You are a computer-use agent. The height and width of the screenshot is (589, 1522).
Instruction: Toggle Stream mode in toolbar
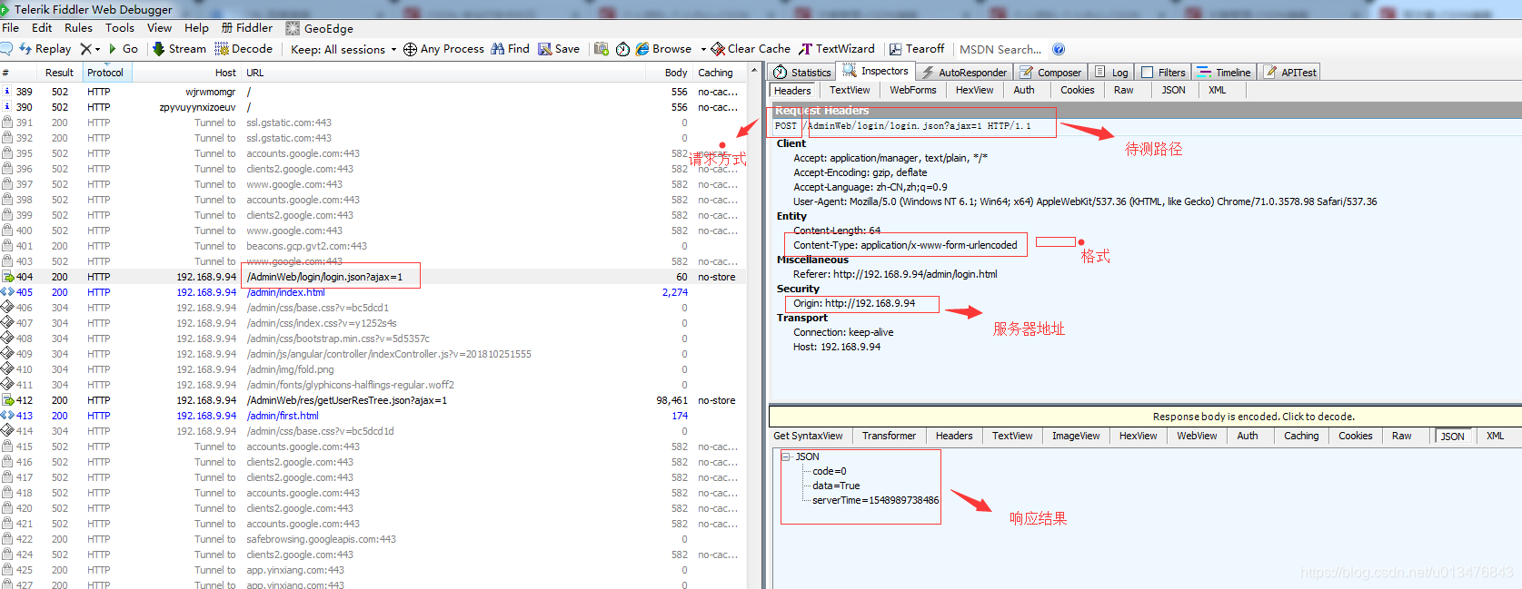pos(179,49)
